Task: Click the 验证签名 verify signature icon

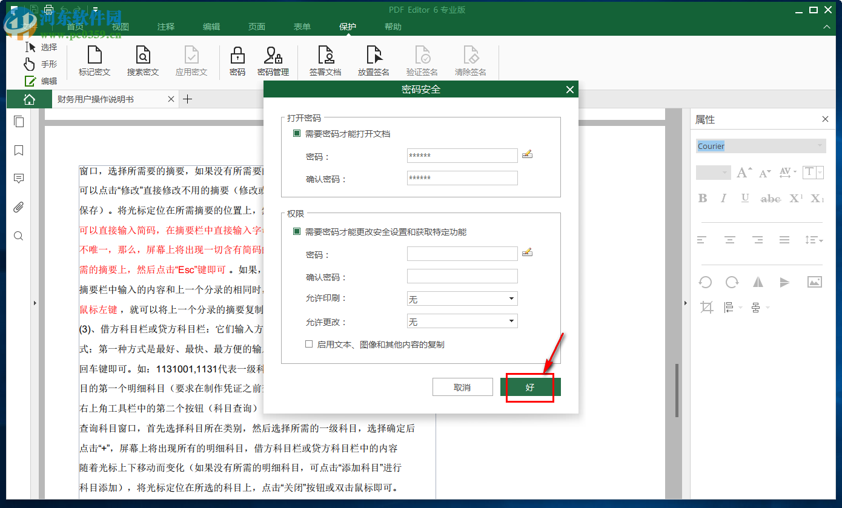Action: [x=422, y=61]
